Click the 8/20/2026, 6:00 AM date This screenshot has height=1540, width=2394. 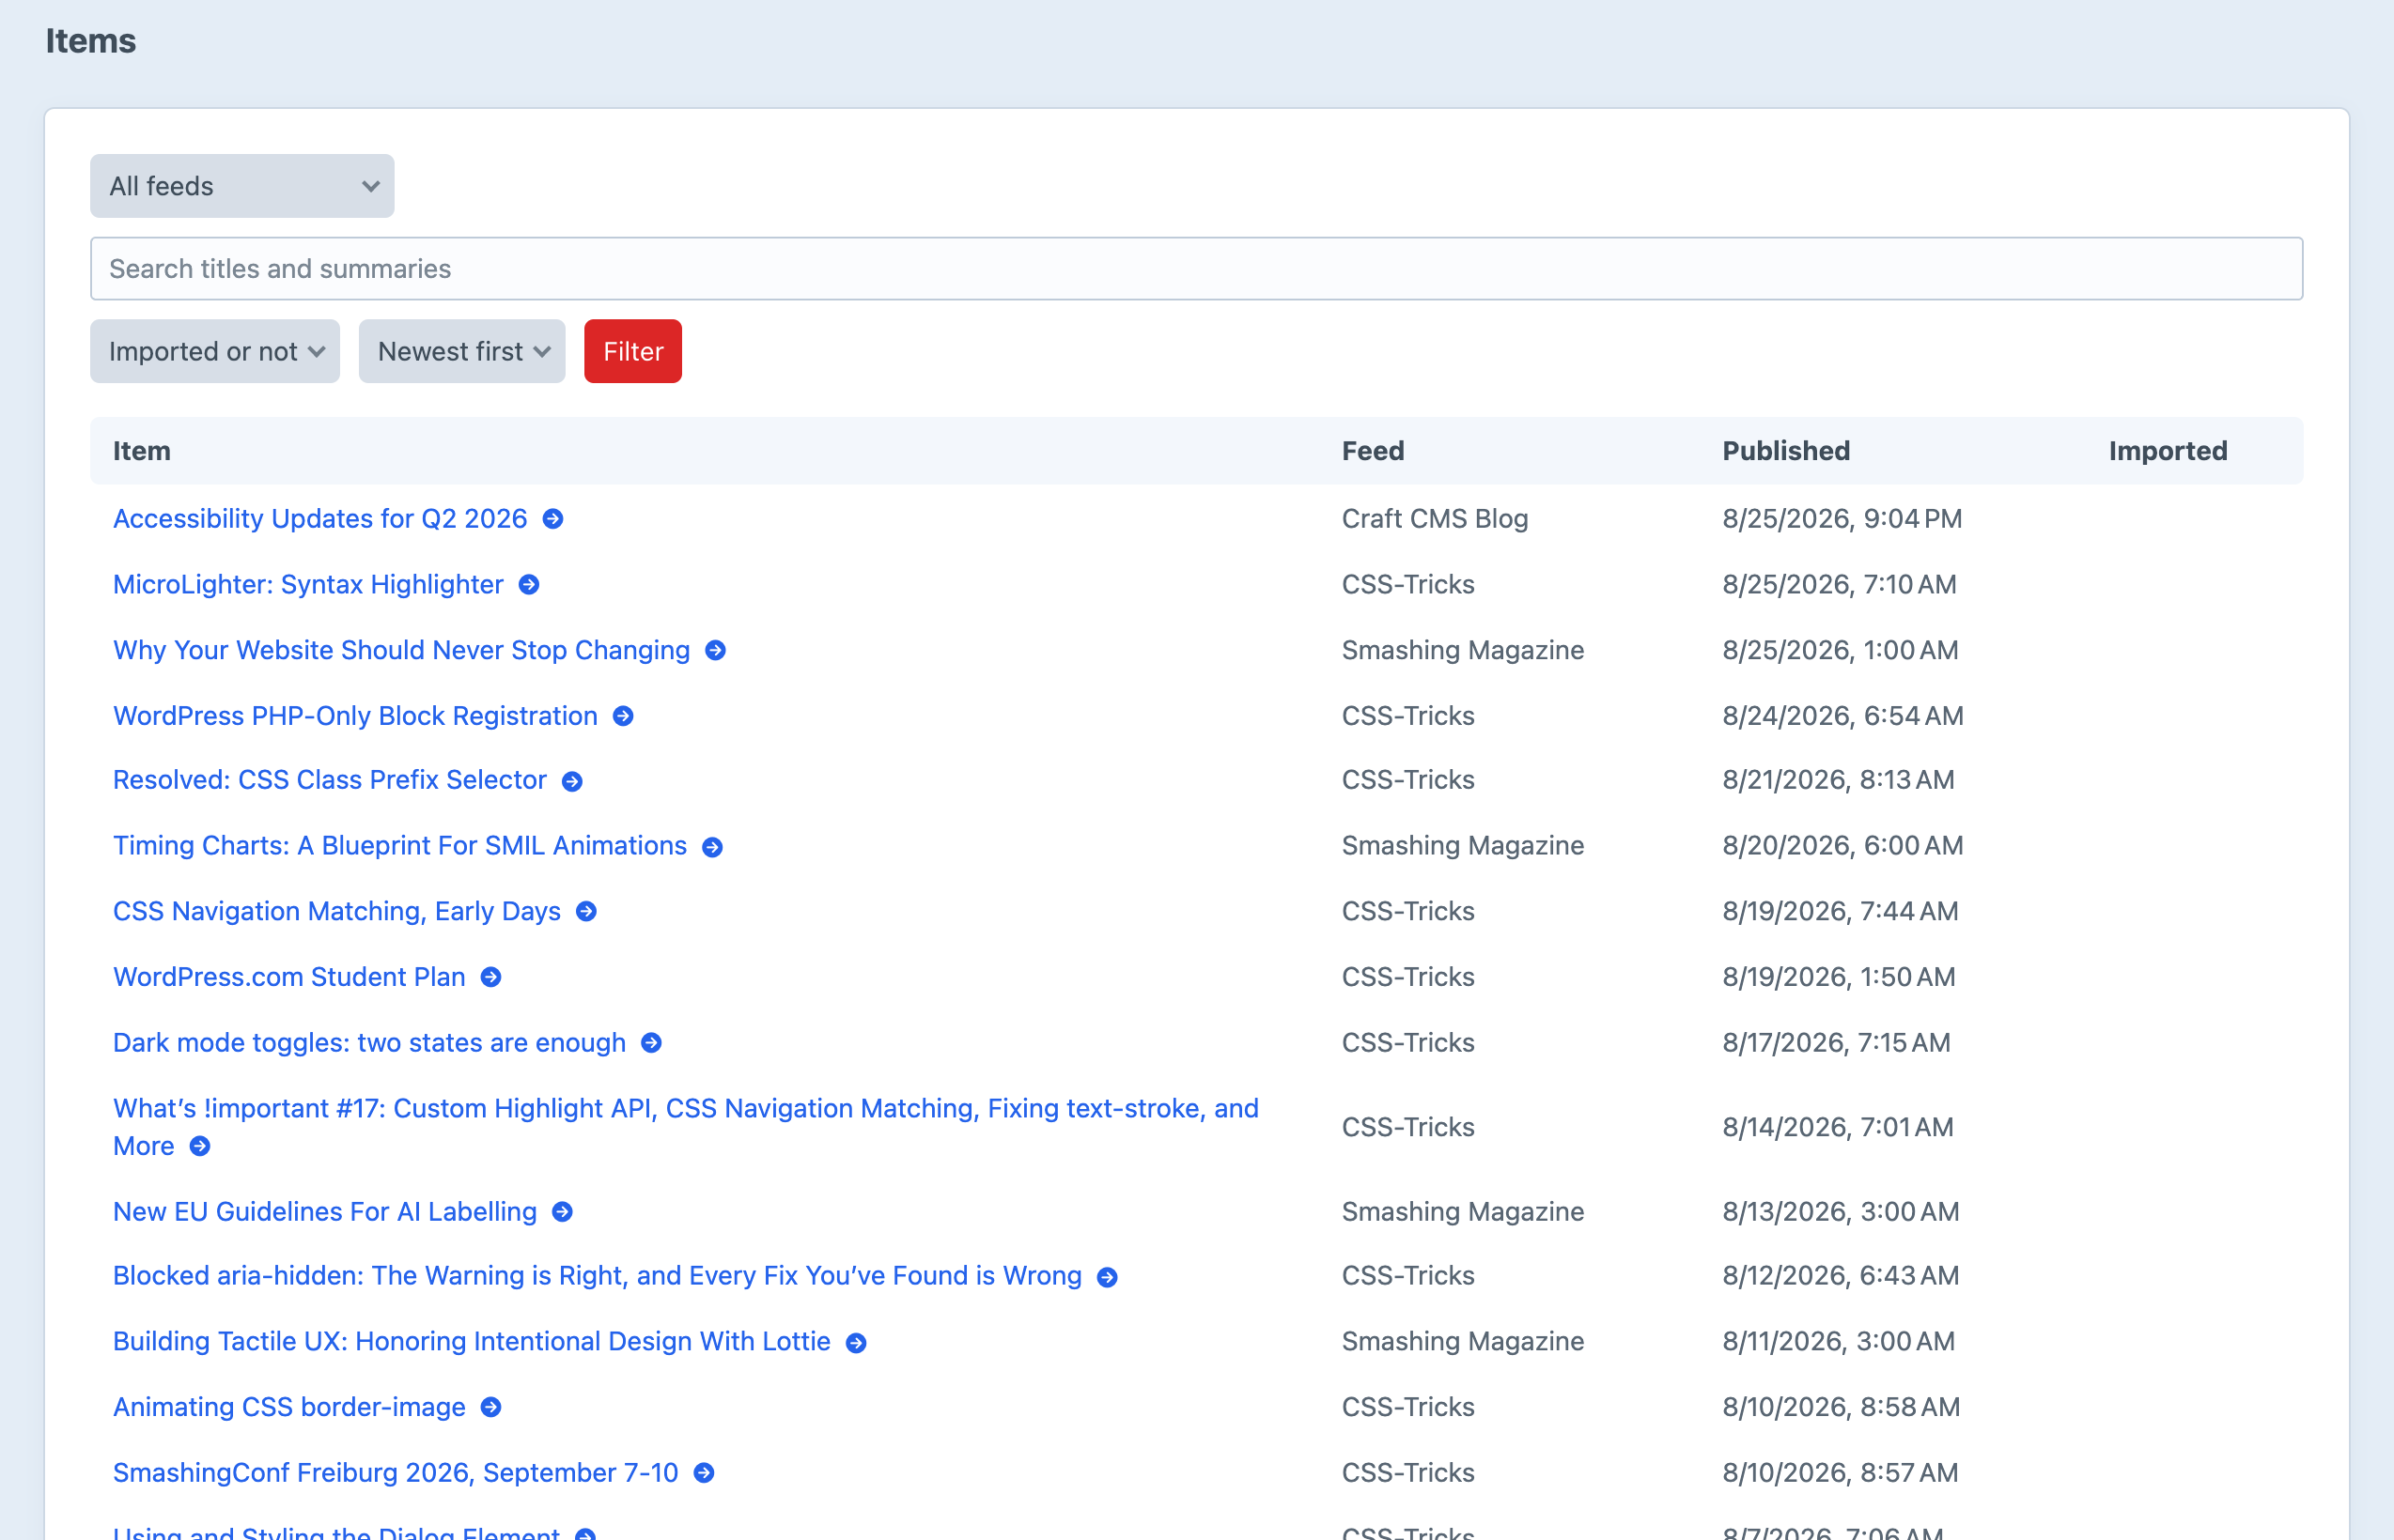[1843, 846]
